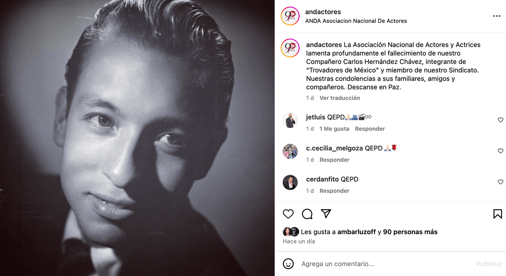The width and height of the screenshot is (506, 276).
Task: Visit the andactores username in the header
Action: click(x=323, y=11)
